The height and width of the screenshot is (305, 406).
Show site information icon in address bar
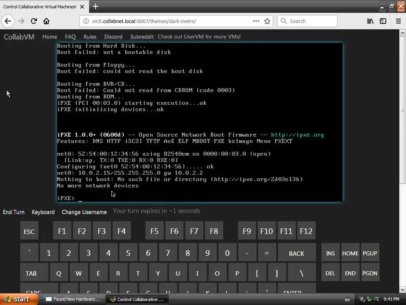tap(86, 21)
